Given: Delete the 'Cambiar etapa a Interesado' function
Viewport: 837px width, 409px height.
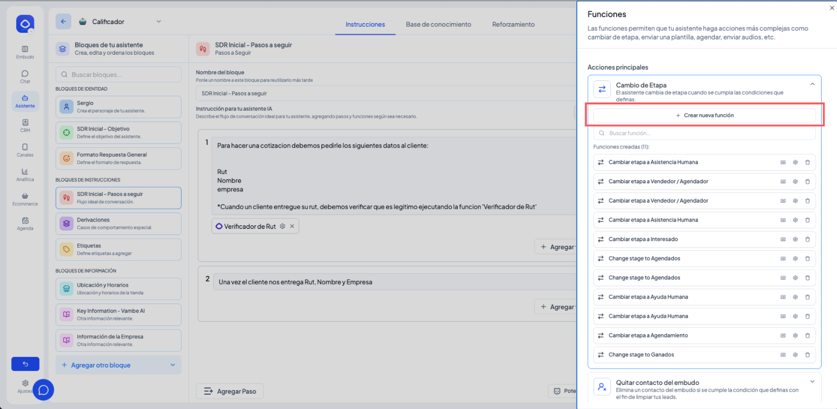Looking at the screenshot, I should click(807, 239).
